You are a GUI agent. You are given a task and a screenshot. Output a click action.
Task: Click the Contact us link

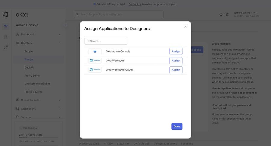[135, 4]
